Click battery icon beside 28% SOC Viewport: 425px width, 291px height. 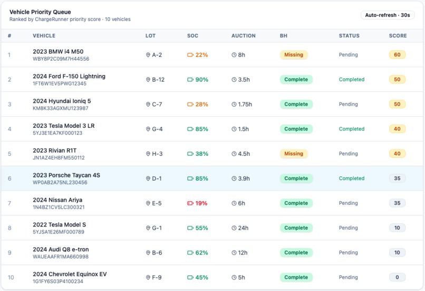tap(190, 104)
